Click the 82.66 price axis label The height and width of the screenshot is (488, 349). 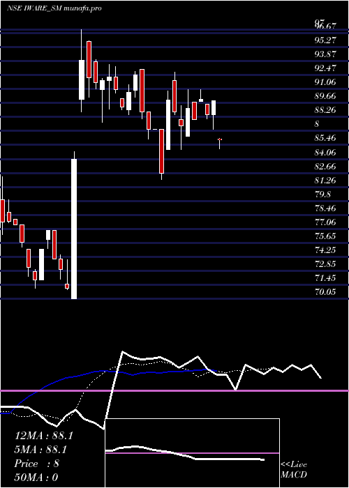point(325,166)
